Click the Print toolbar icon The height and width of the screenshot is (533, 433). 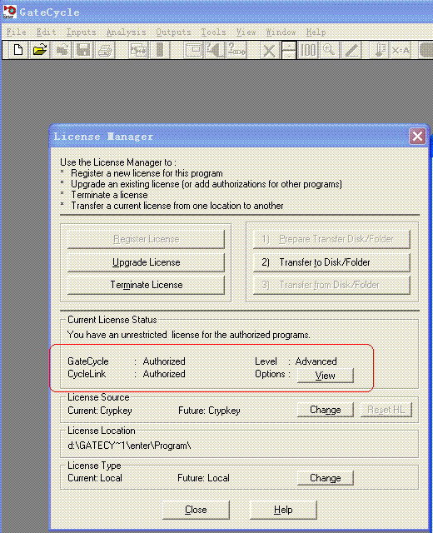(x=105, y=50)
